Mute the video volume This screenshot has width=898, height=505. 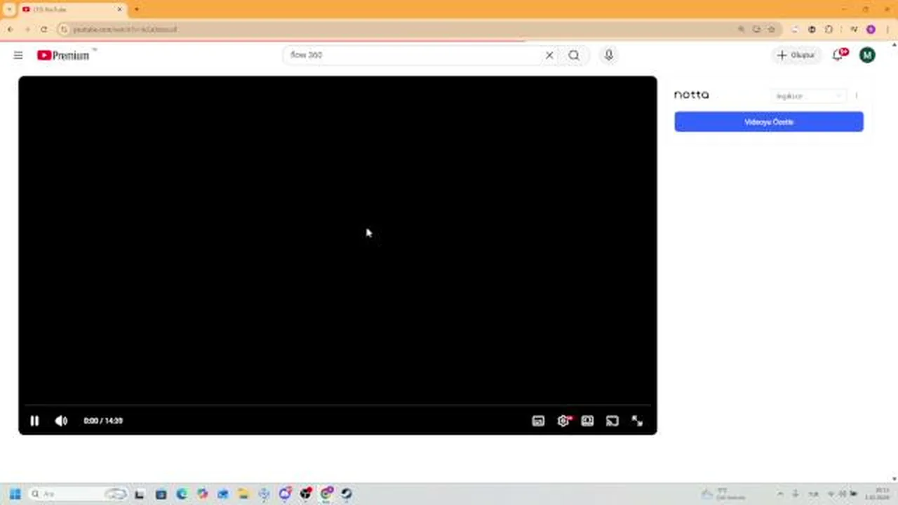61,421
